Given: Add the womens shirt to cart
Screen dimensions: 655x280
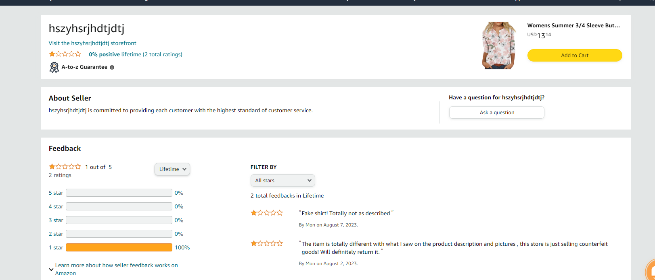Looking at the screenshot, I should 574,56.
